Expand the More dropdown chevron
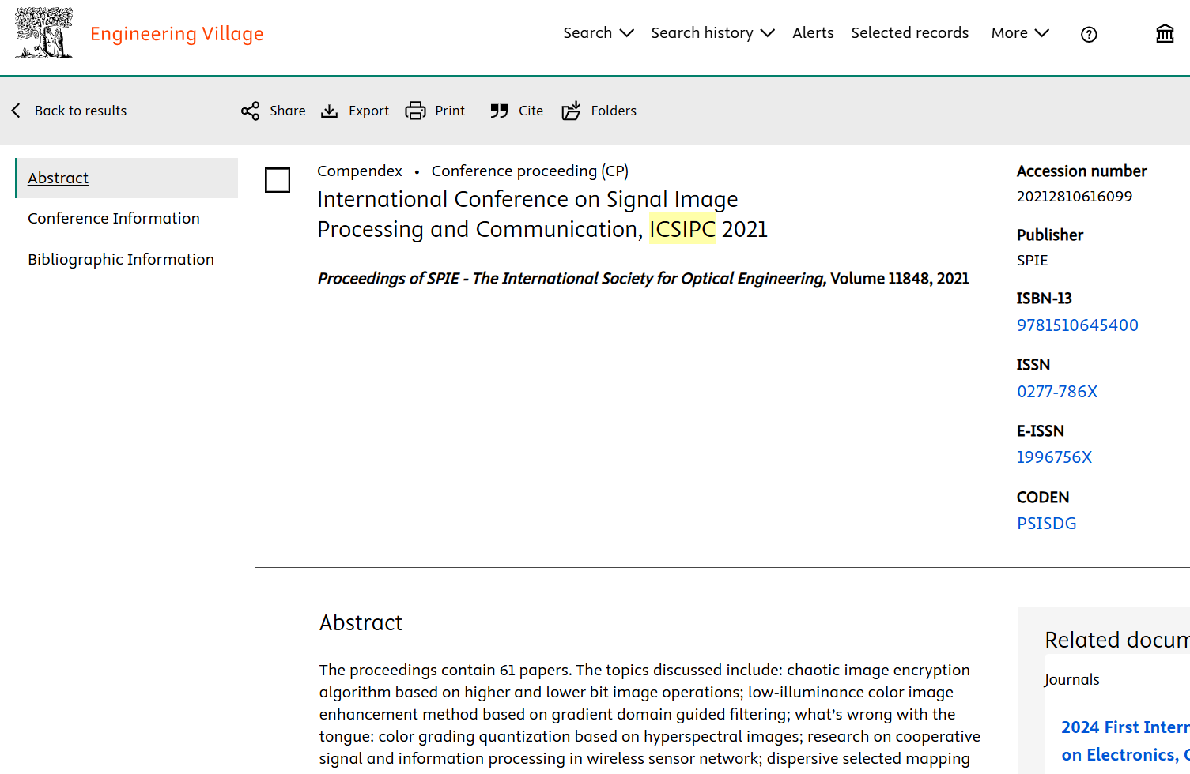Image resolution: width=1190 pixels, height=774 pixels. click(1042, 33)
